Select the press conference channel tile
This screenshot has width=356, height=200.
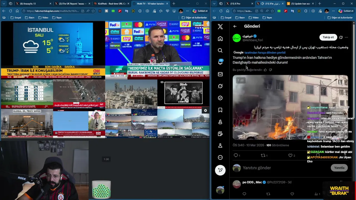pyautogui.click(x=157, y=50)
